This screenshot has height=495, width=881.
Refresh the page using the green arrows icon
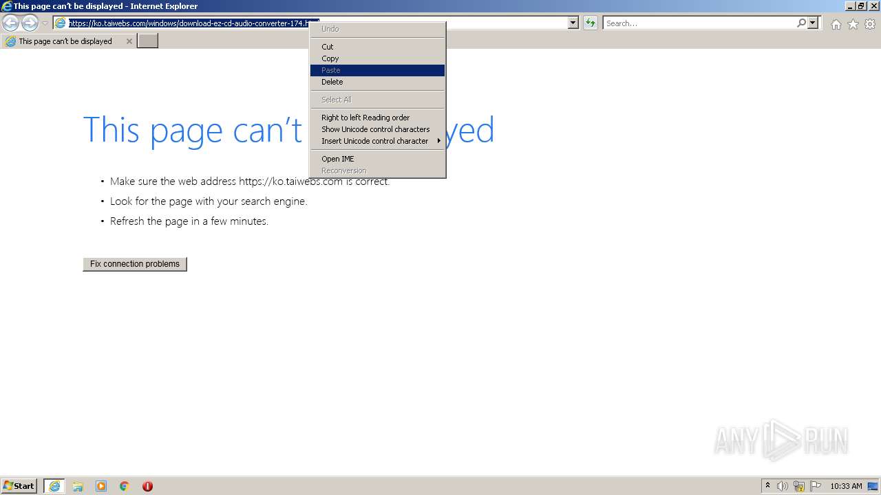point(590,23)
